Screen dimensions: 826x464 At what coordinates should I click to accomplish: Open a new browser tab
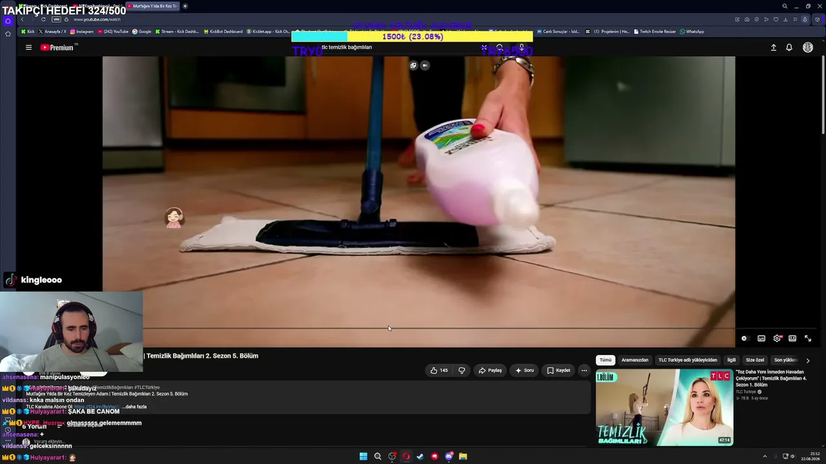(185, 6)
